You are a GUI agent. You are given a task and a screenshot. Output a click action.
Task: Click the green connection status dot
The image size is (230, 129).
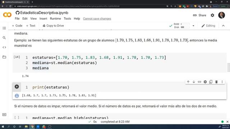[222, 122]
